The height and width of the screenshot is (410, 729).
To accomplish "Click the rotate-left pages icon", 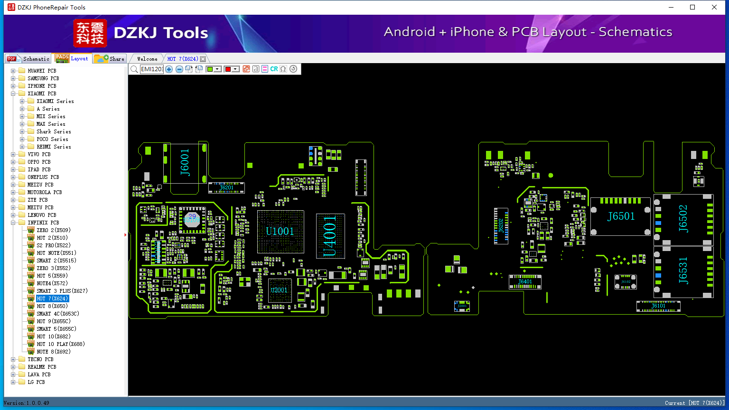I will coord(199,69).
